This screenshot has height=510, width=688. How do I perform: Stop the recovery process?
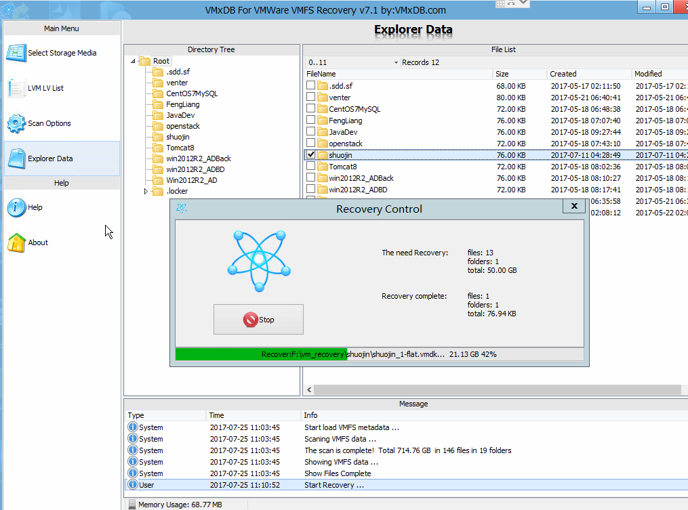click(258, 319)
